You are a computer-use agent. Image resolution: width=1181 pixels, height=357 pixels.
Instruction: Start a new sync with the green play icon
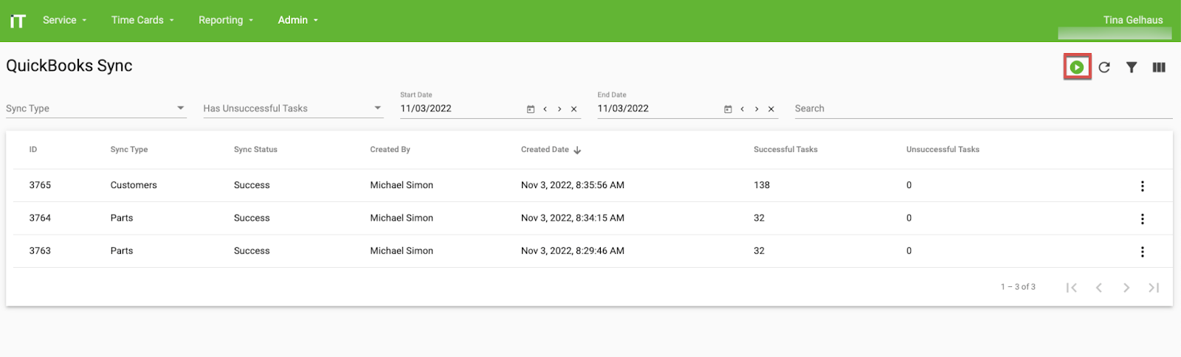tap(1077, 67)
